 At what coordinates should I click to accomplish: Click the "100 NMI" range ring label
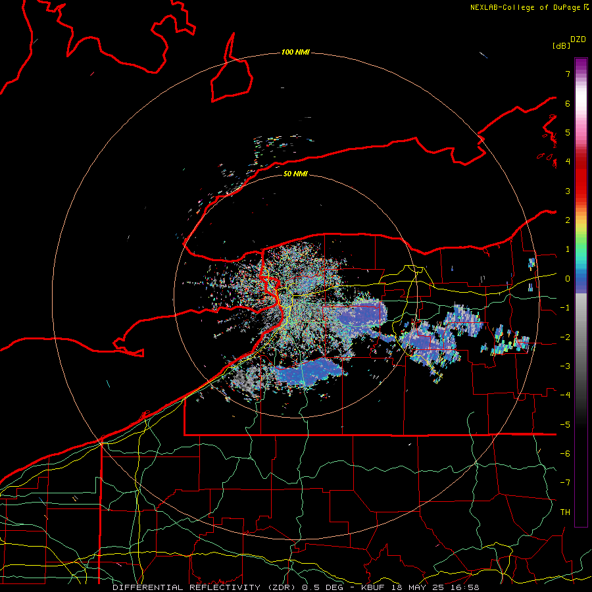(295, 52)
